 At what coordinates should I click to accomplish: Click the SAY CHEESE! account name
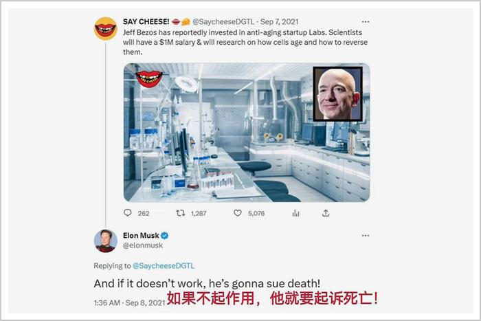(x=146, y=22)
